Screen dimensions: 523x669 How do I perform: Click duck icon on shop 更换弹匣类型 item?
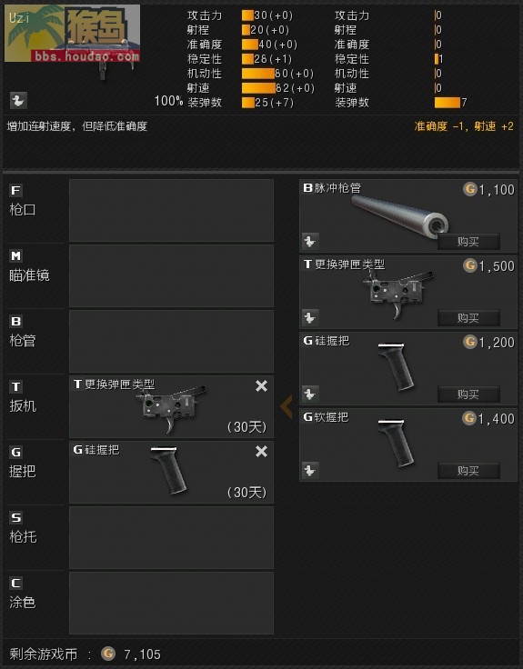coord(310,318)
